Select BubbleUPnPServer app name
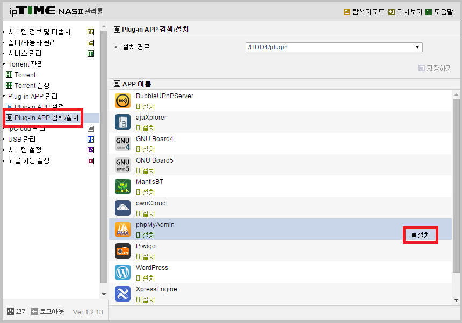 click(164, 96)
